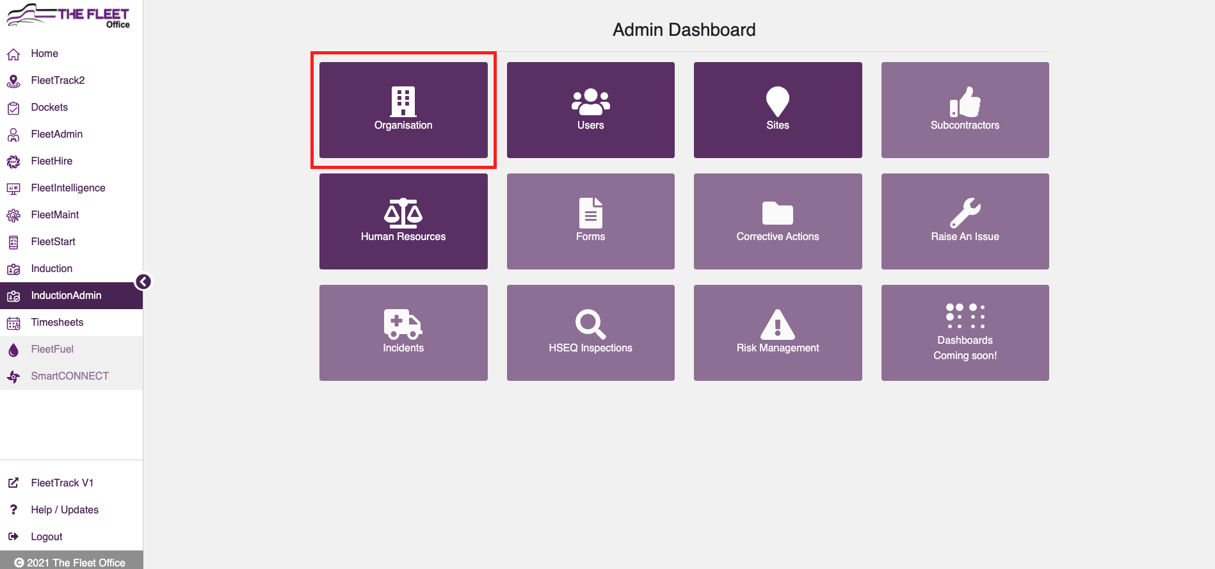Click the Sites map pin icon

(x=778, y=101)
